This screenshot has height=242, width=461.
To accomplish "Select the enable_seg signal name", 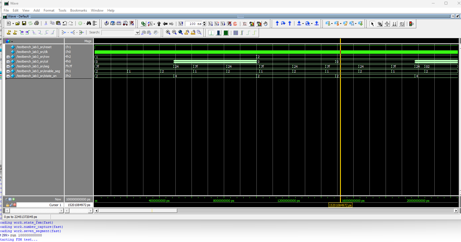I will pyautogui.click(x=38, y=71).
